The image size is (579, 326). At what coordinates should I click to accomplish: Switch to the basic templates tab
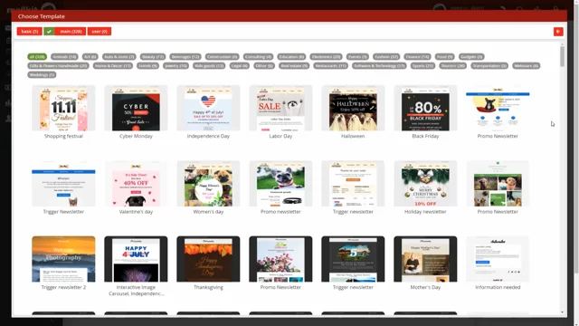click(30, 32)
